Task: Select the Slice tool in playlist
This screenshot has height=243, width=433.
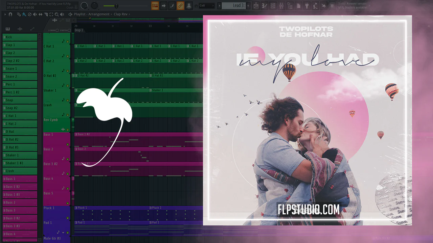Action: tap(46, 15)
